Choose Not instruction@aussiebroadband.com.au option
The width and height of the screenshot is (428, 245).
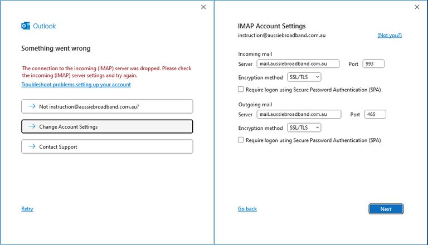107,106
